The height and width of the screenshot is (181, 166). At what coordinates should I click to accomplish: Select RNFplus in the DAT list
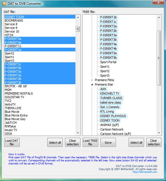[x=40, y=126]
